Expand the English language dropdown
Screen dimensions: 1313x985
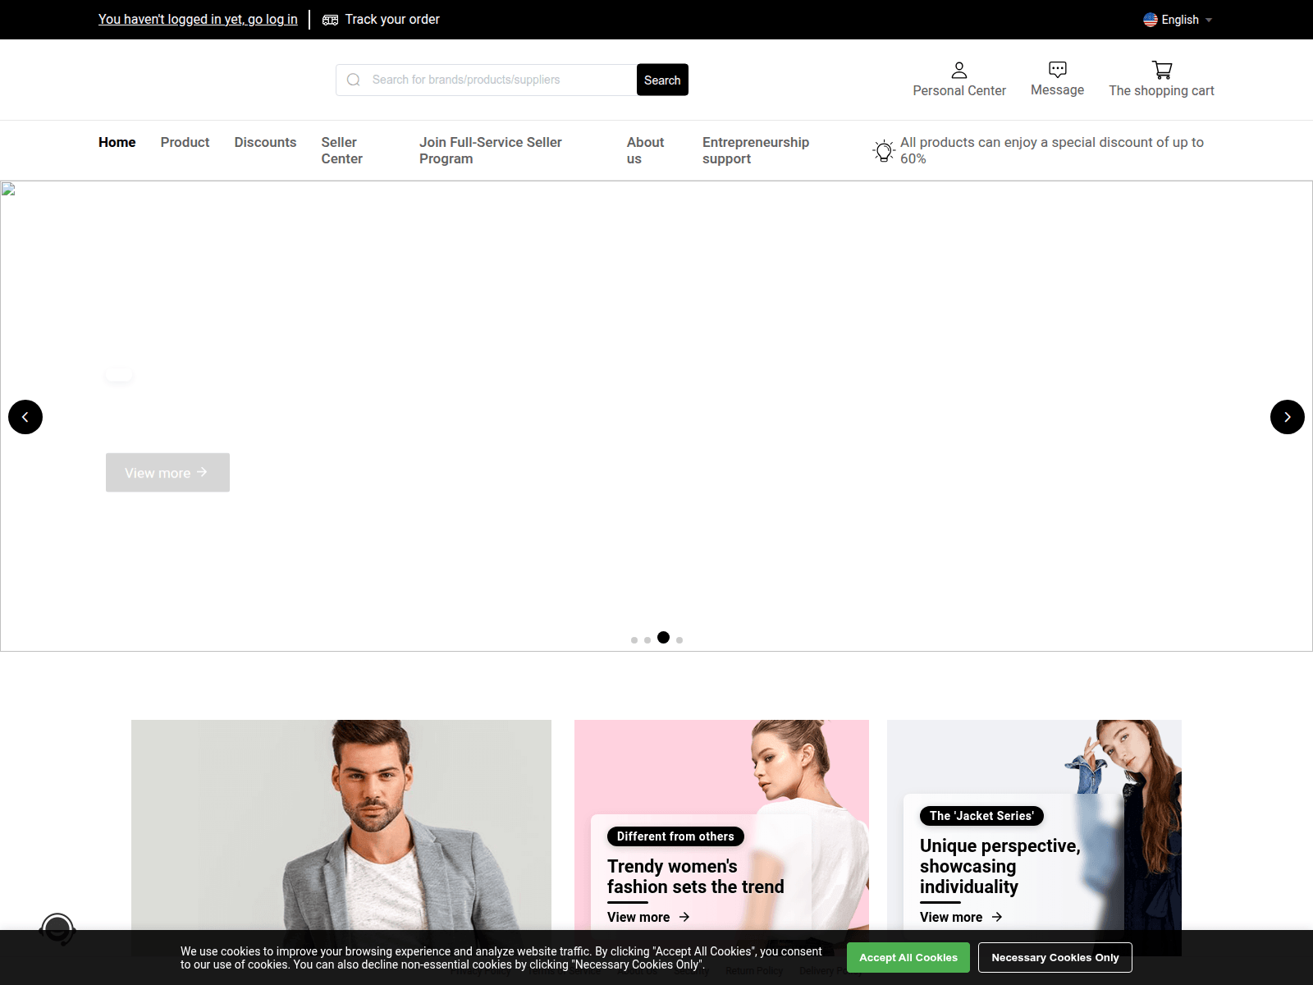(1178, 20)
